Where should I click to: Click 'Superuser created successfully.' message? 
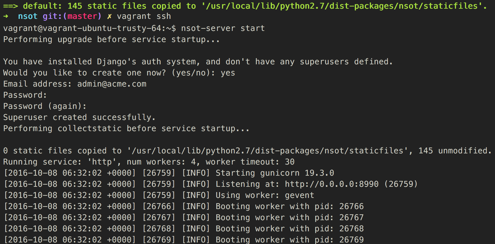[x=79, y=118]
